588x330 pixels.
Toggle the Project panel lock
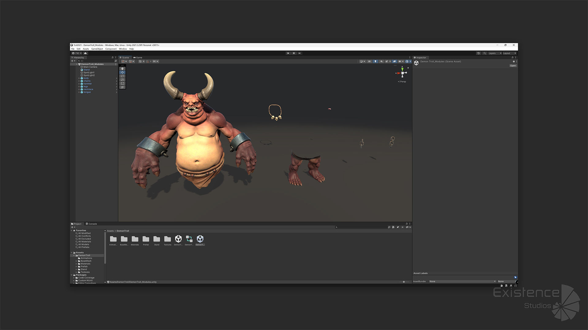coord(407,224)
